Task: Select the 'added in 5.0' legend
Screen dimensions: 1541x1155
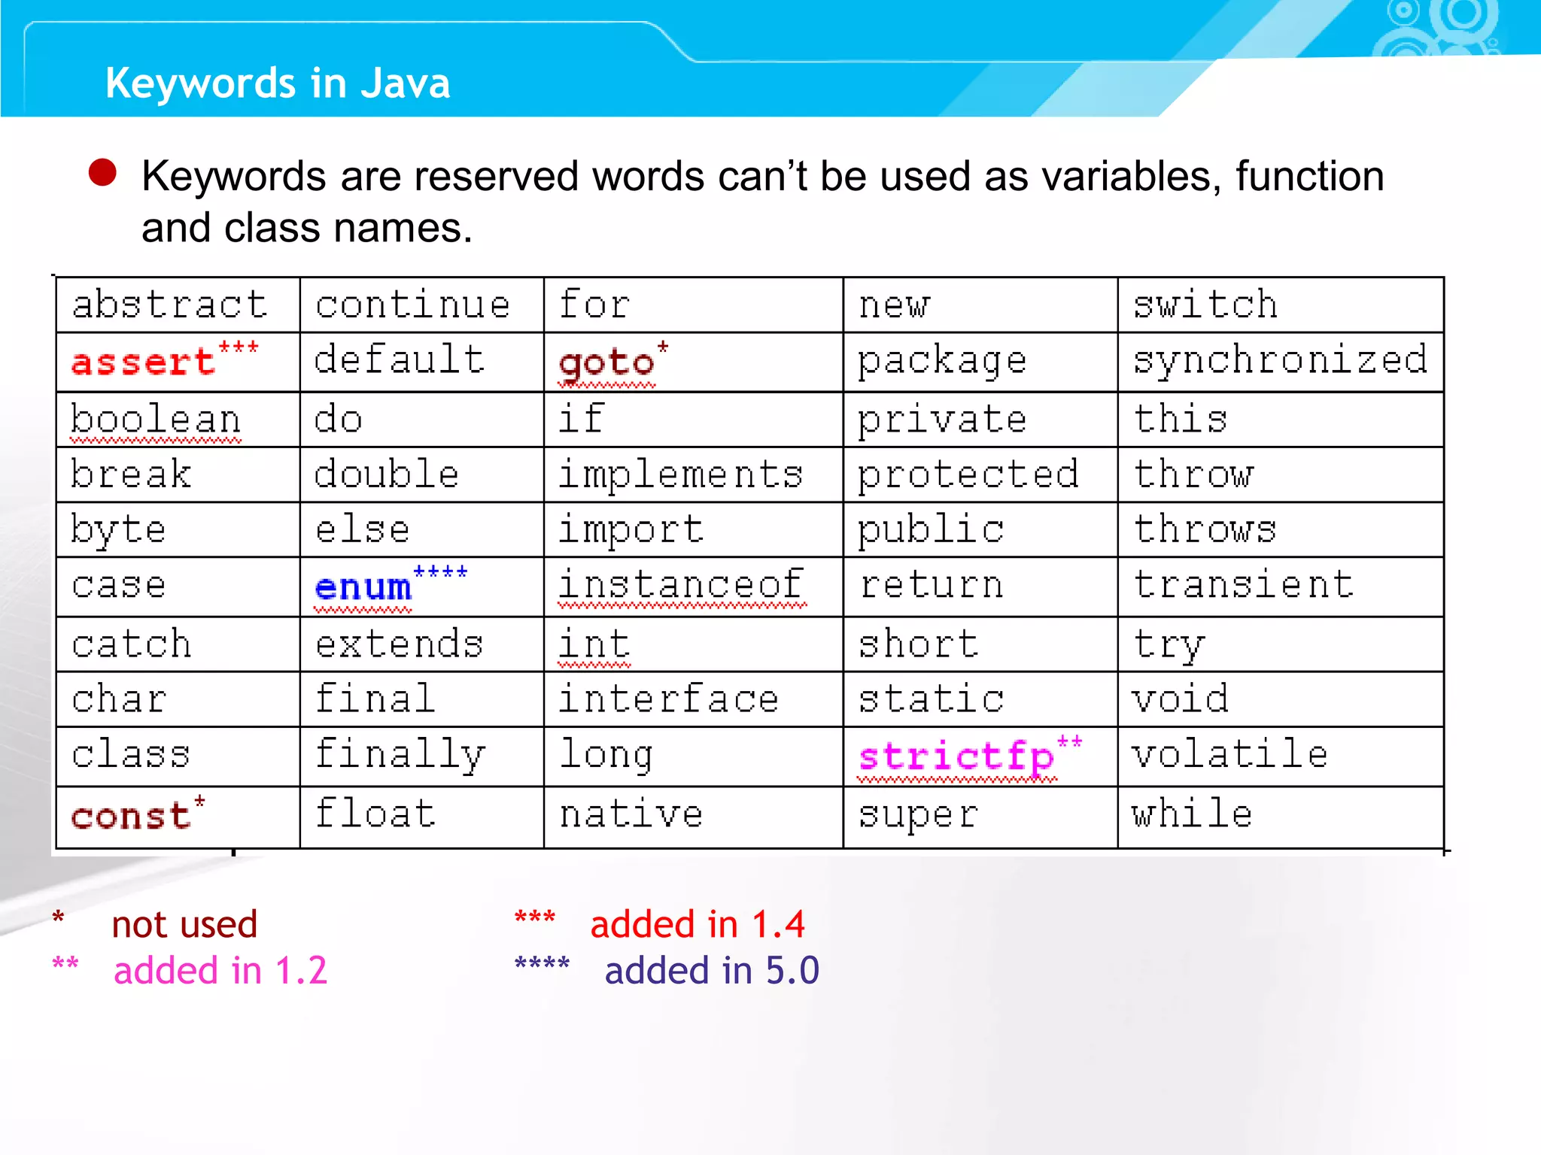Action: 712,971
